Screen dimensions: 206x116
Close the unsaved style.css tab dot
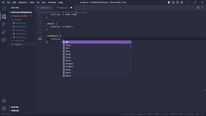click(x=71, y=8)
